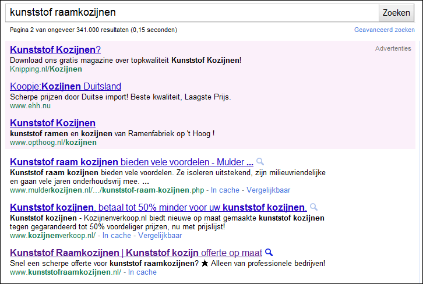The width and height of the screenshot is (423, 284).
Task: Click the Zoeken search button
Action: (x=396, y=13)
